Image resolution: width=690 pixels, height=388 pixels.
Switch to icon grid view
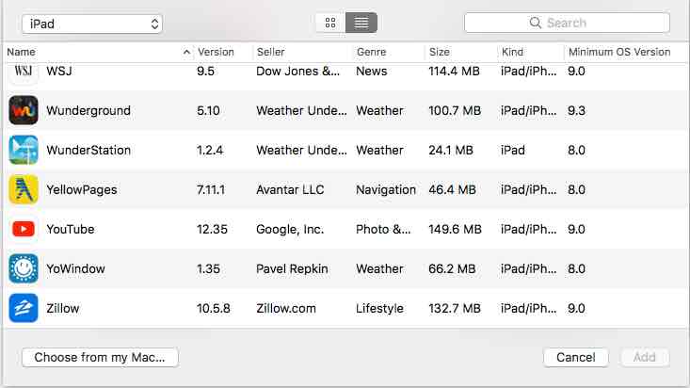(330, 23)
